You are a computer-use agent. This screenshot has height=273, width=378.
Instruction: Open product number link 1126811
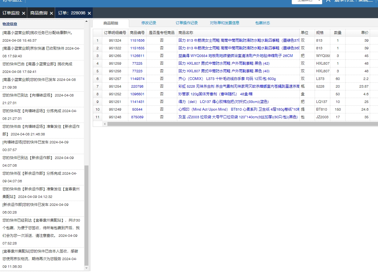point(137,56)
